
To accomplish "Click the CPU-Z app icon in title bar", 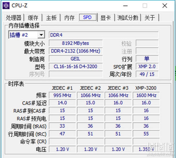I will tap(6, 5).
